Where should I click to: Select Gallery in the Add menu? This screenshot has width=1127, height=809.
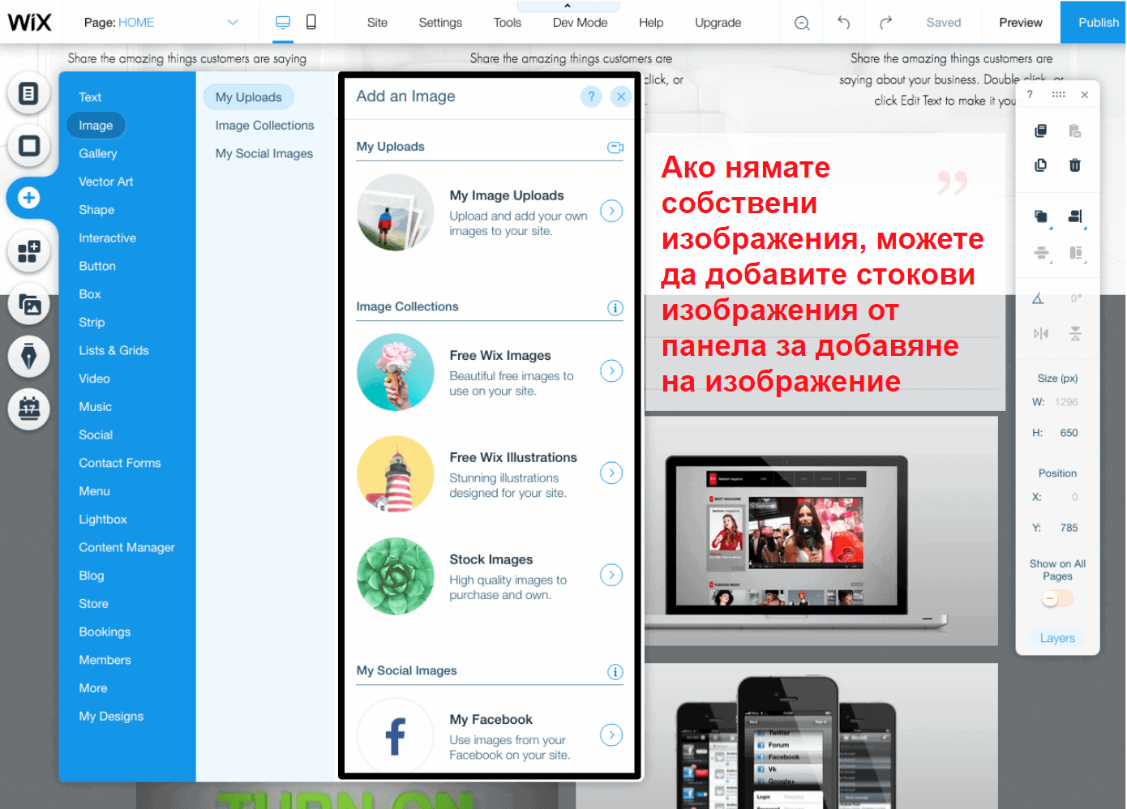[98, 153]
